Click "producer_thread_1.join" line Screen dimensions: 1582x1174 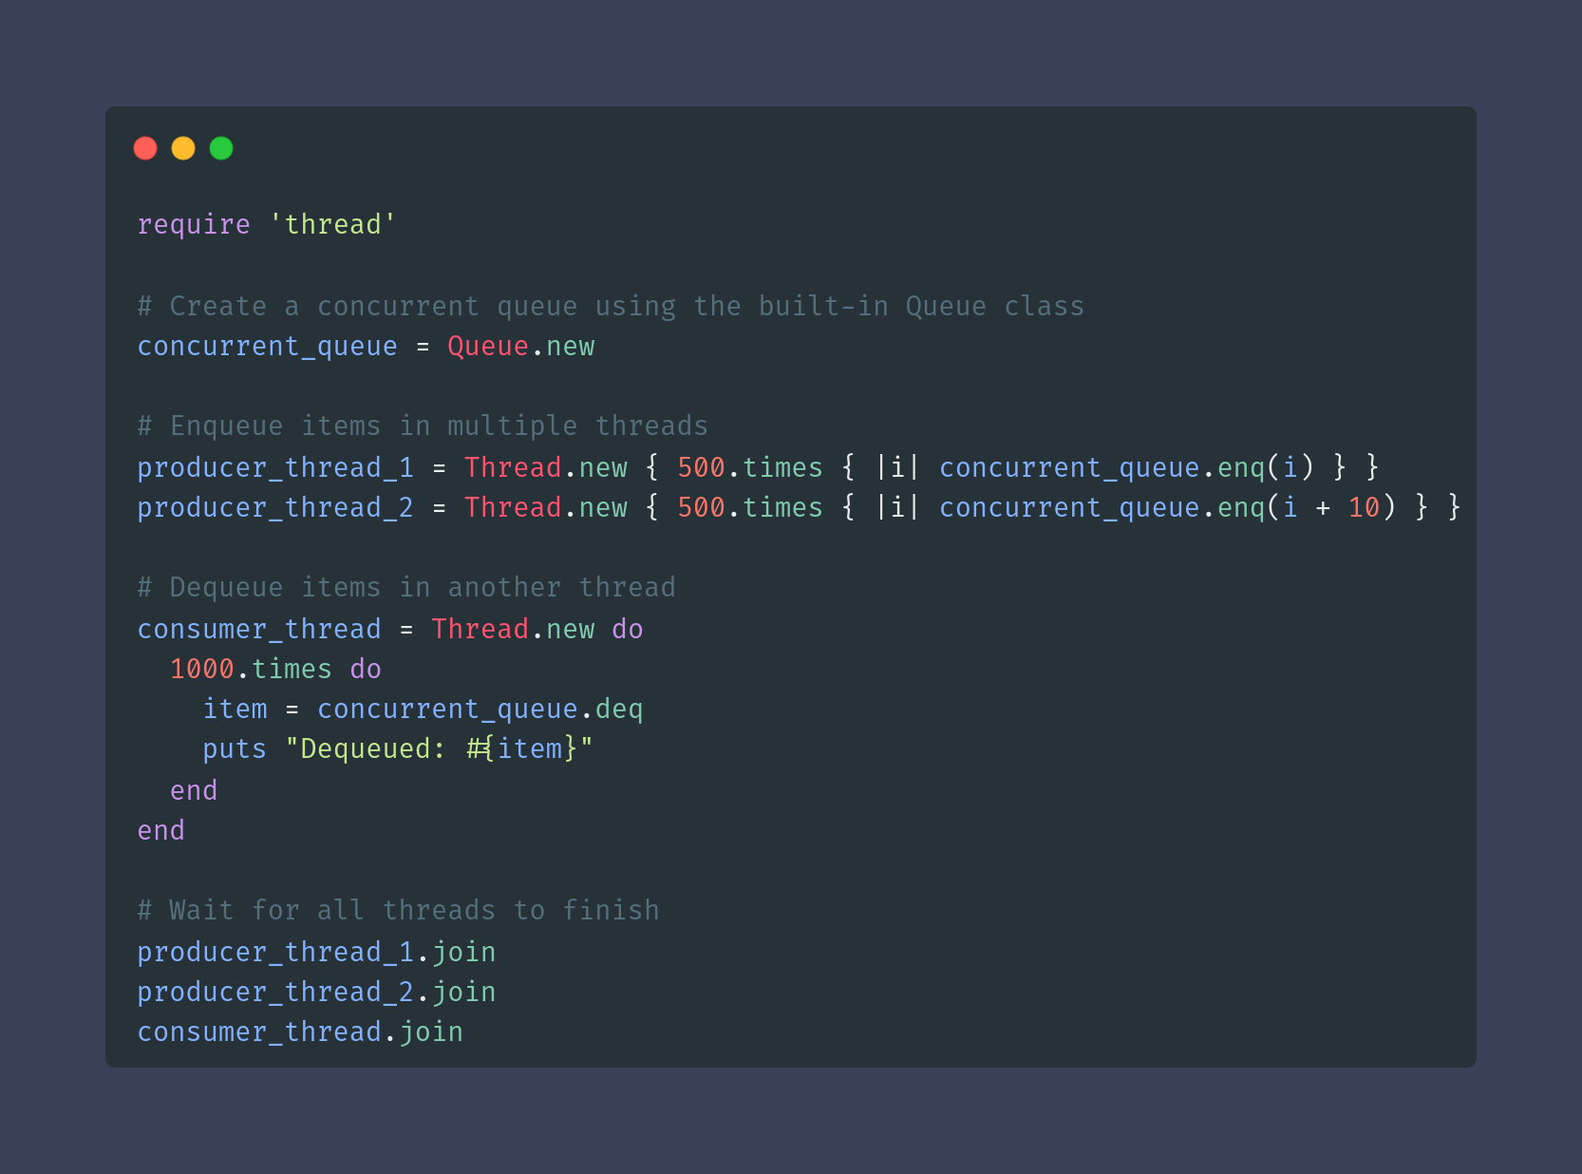(316, 952)
